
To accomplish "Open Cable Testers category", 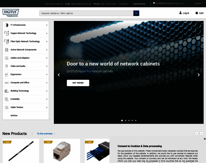I will pyautogui.click(x=26, y=107).
